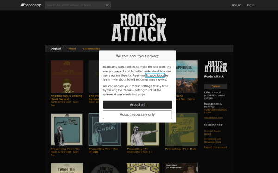278x173 pixels.
Task: Click the Presenting I Fi title link
Action: pos(137,149)
